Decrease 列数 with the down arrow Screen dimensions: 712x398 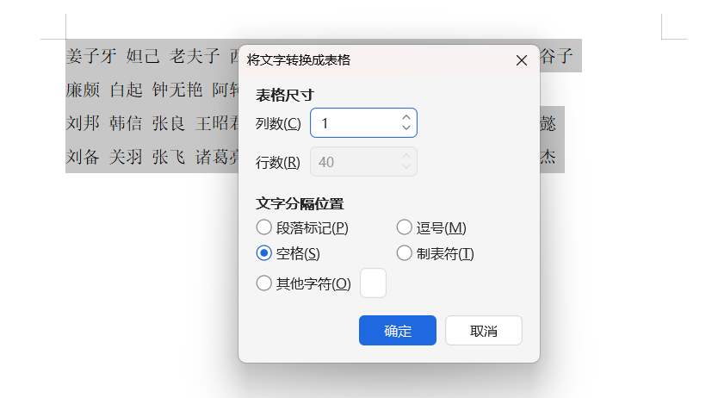coord(406,128)
